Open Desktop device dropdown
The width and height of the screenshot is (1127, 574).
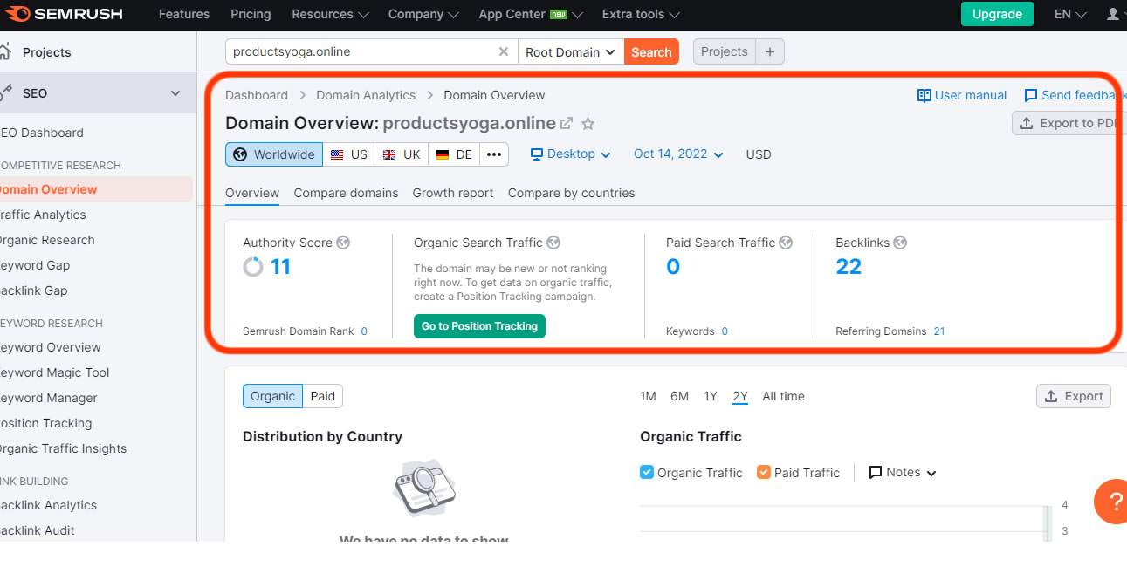coord(571,154)
